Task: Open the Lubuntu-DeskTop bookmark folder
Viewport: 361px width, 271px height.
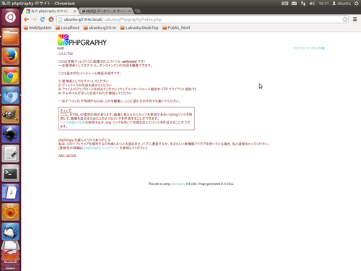Action: coord(139,27)
